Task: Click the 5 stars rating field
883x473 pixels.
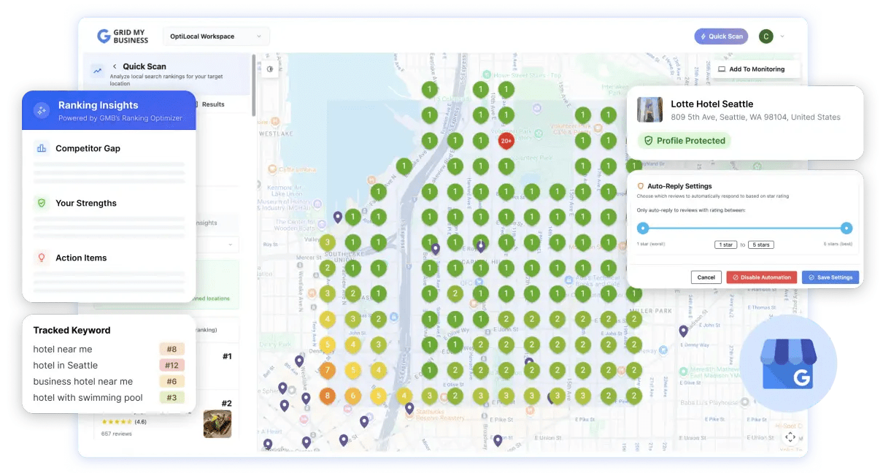Action: [x=760, y=245]
